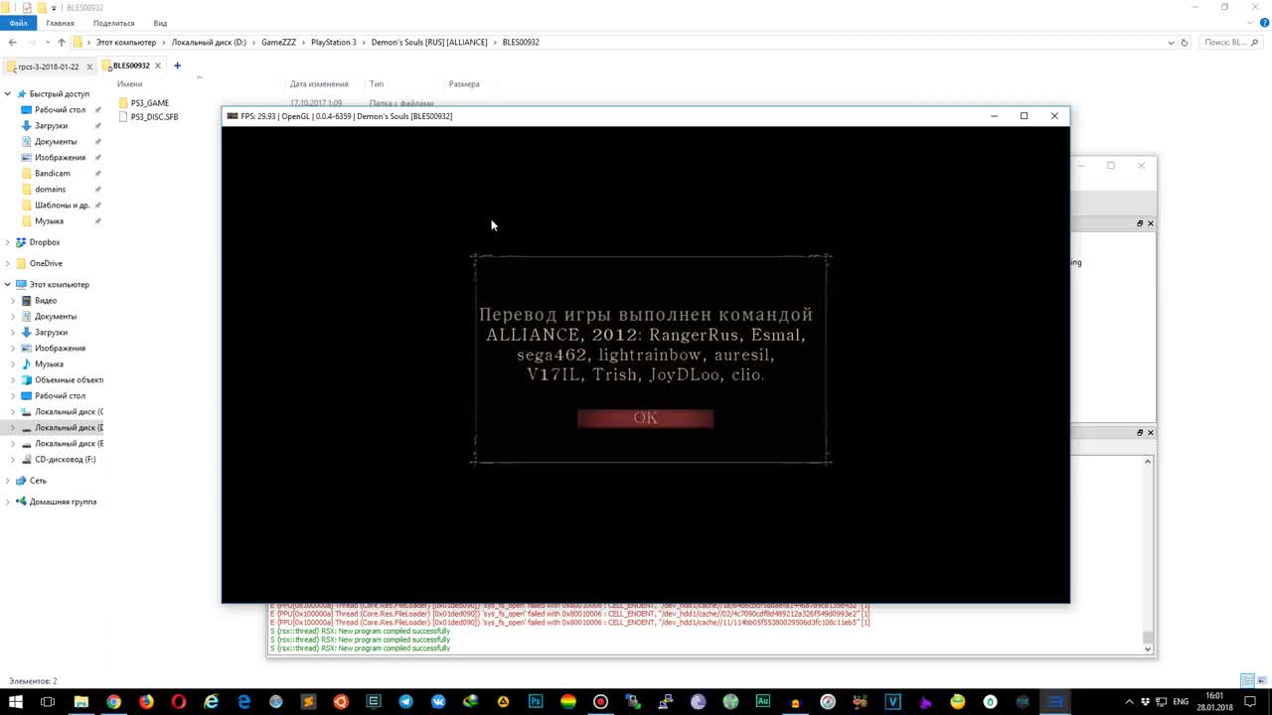Open the Главная ribbon tab
The height and width of the screenshot is (715, 1272).
(60, 23)
